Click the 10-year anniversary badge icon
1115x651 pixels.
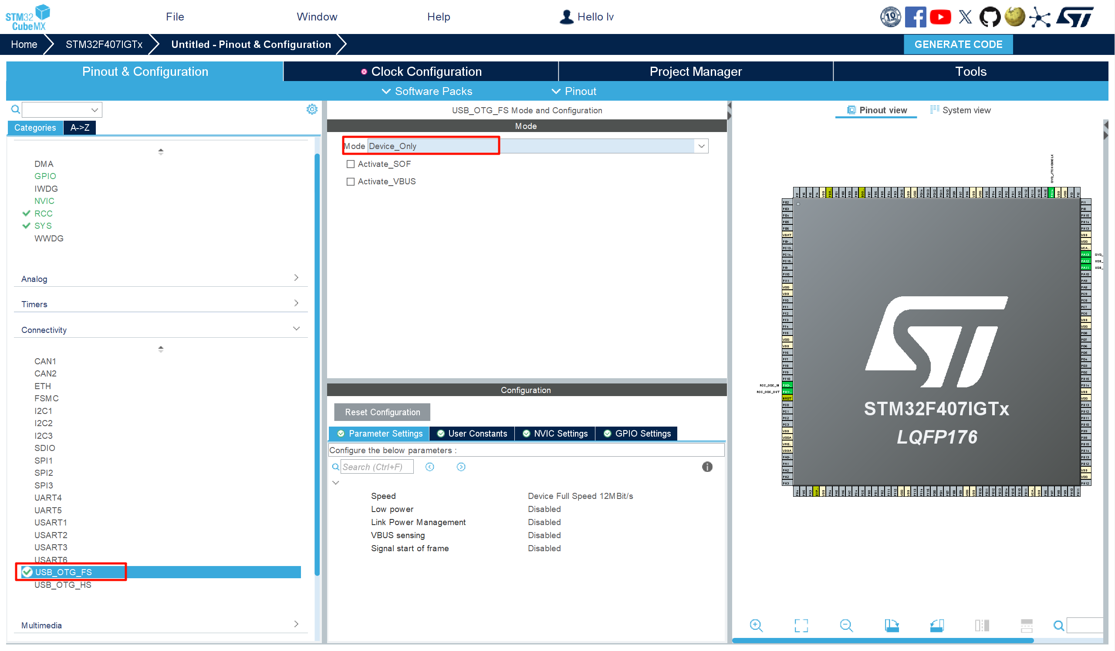(890, 17)
